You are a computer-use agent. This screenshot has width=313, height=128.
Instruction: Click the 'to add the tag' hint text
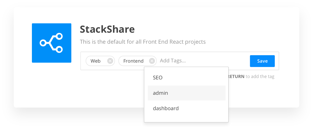click(x=260, y=77)
